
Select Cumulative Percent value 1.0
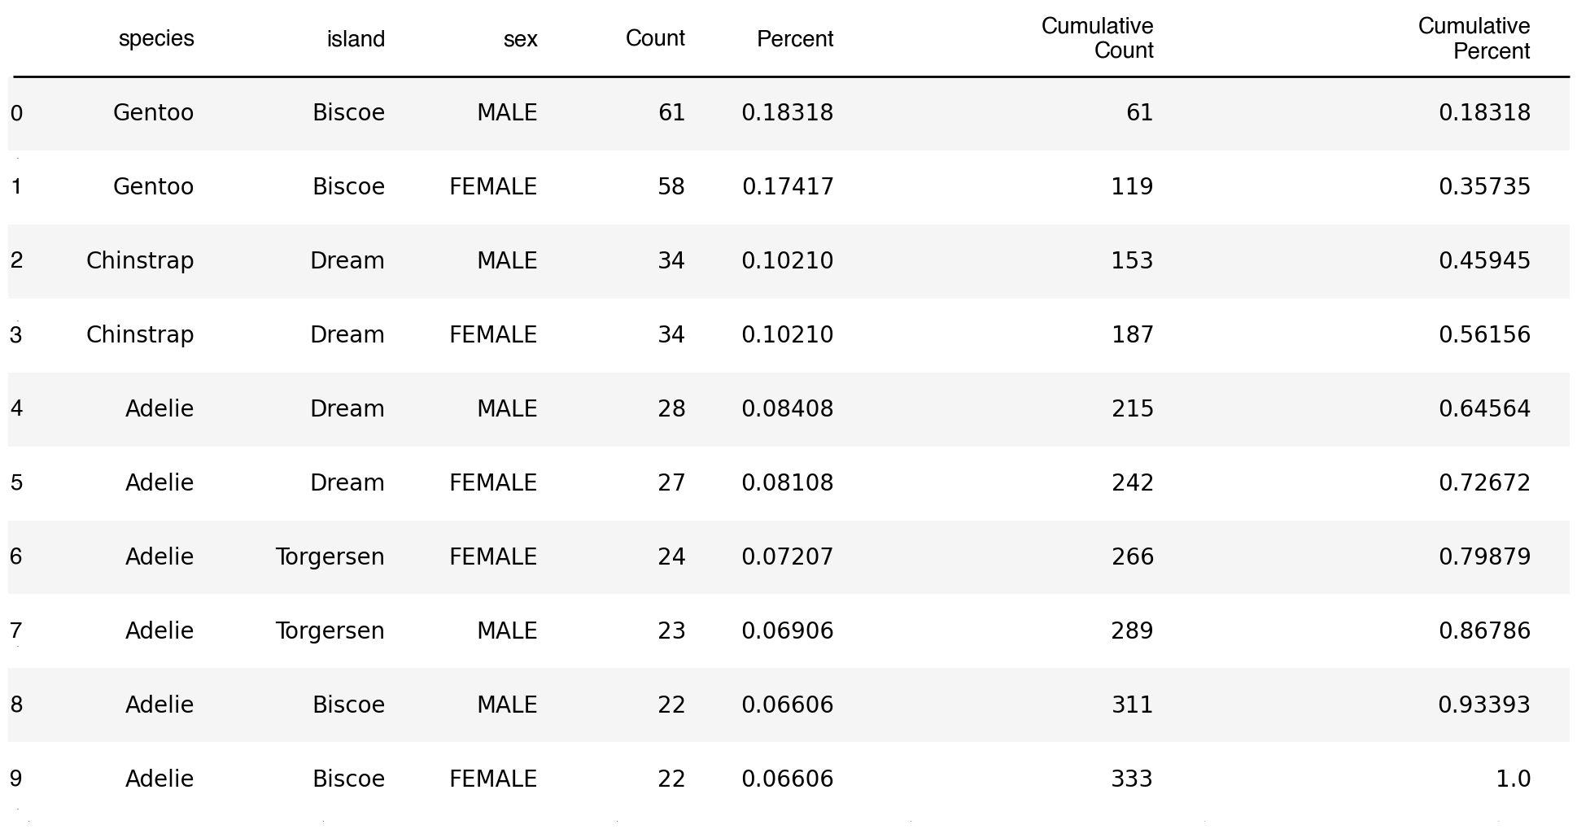(1513, 779)
